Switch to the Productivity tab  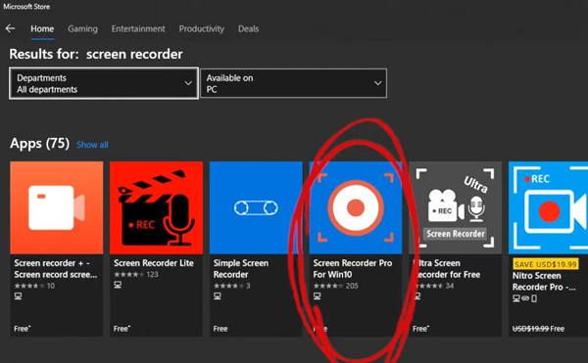(x=201, y=28)
